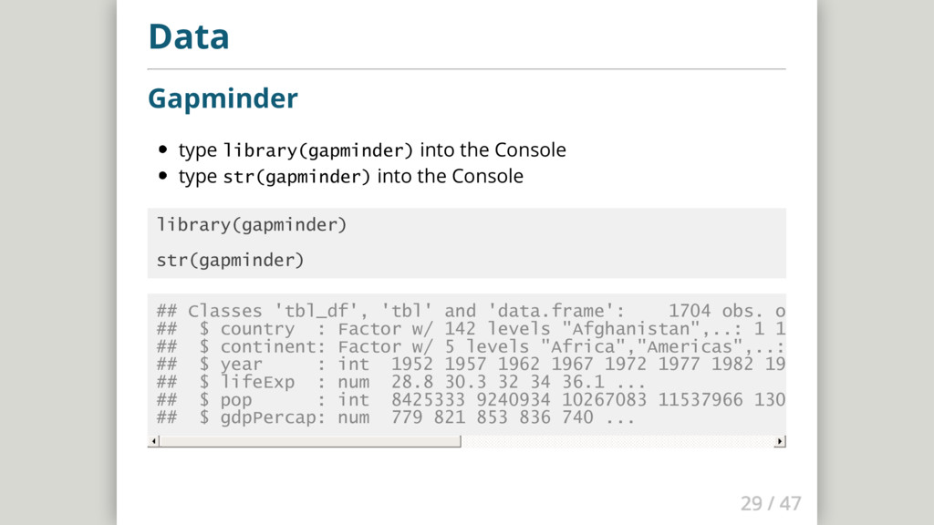The height and width of the screenshot is (525, 934).
Task: Click the library(gapminder) line in code block
Action: coord(252,224)
